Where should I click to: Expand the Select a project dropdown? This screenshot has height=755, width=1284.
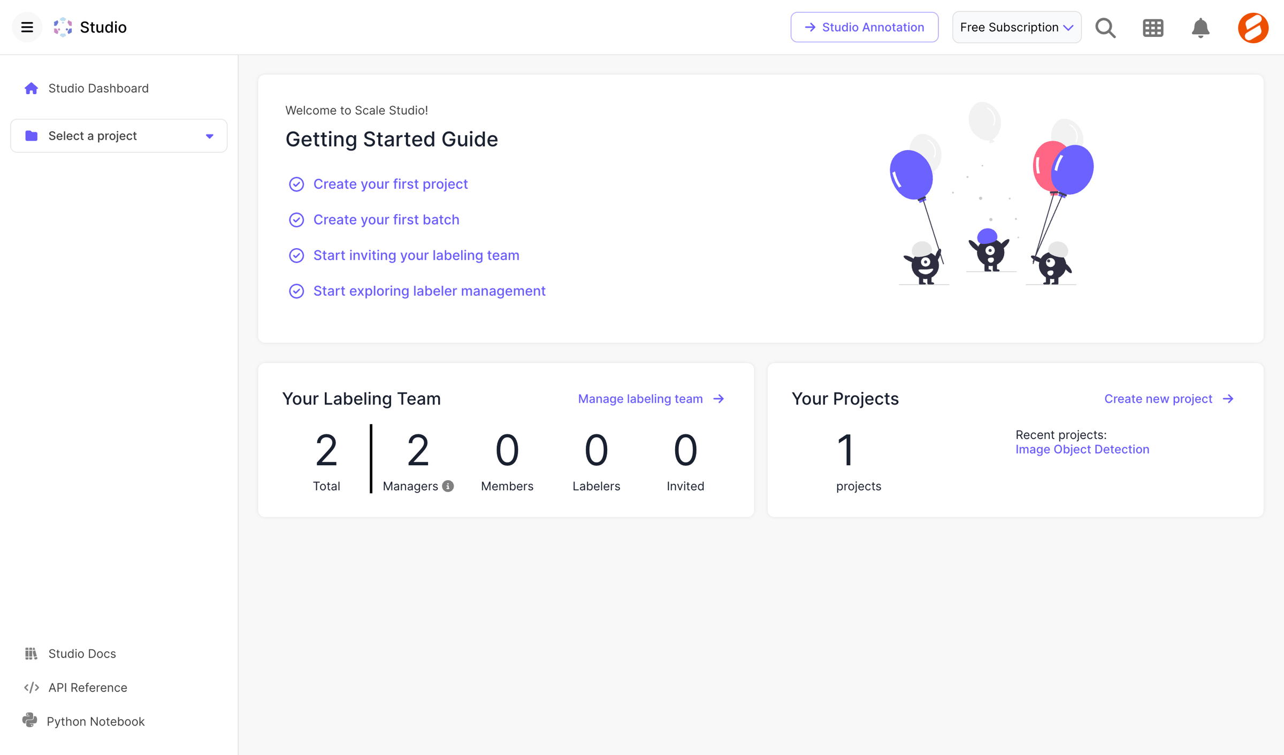click(119, 136)
